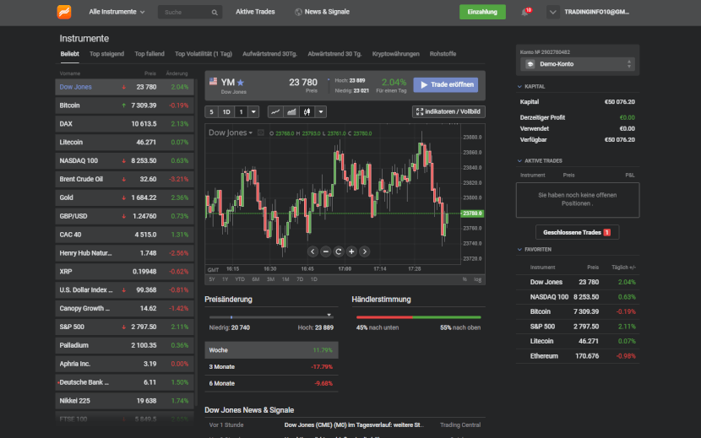Click the US flag icon next to YM
This screenshot has height=438, width=701.
coord(213,81)
